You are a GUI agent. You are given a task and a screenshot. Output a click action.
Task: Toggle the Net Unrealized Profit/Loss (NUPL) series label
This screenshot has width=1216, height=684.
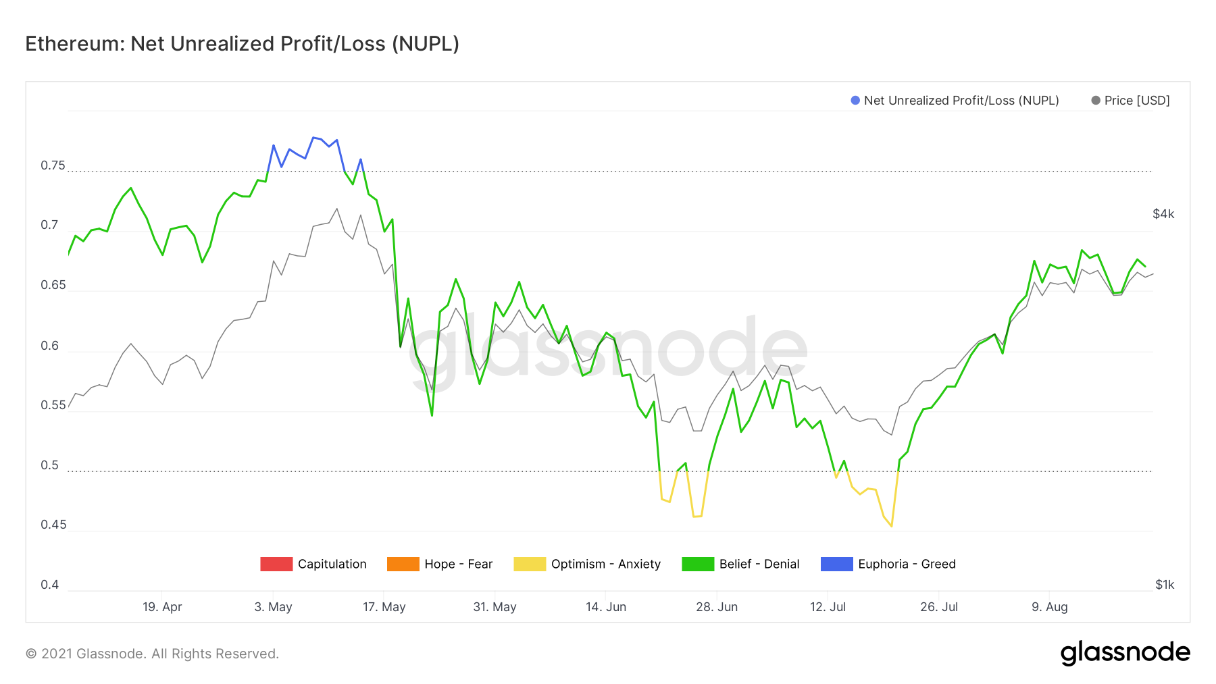[x=961, y=101]
